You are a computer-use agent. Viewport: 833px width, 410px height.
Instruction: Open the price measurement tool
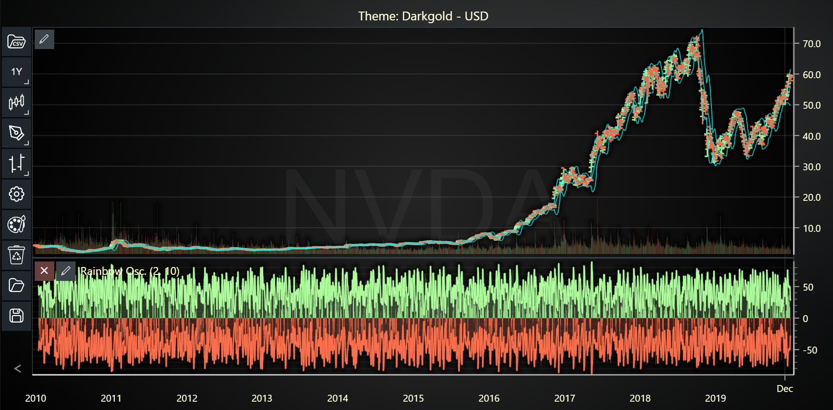tap(17, 163)
